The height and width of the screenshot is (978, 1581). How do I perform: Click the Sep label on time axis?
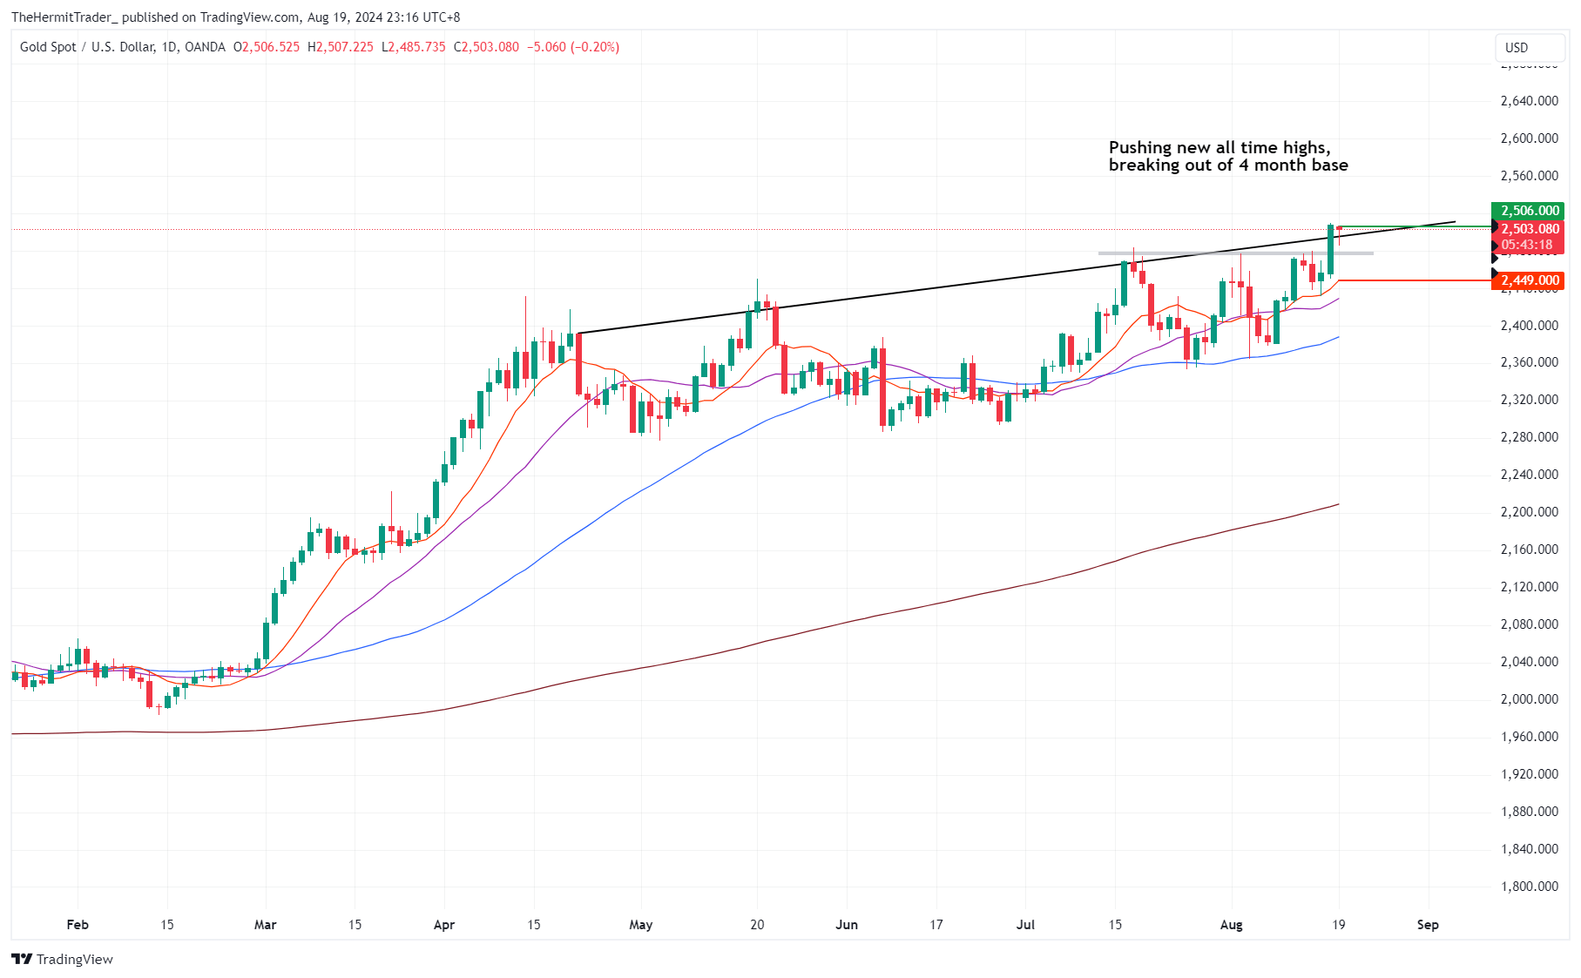point(1429,925)
